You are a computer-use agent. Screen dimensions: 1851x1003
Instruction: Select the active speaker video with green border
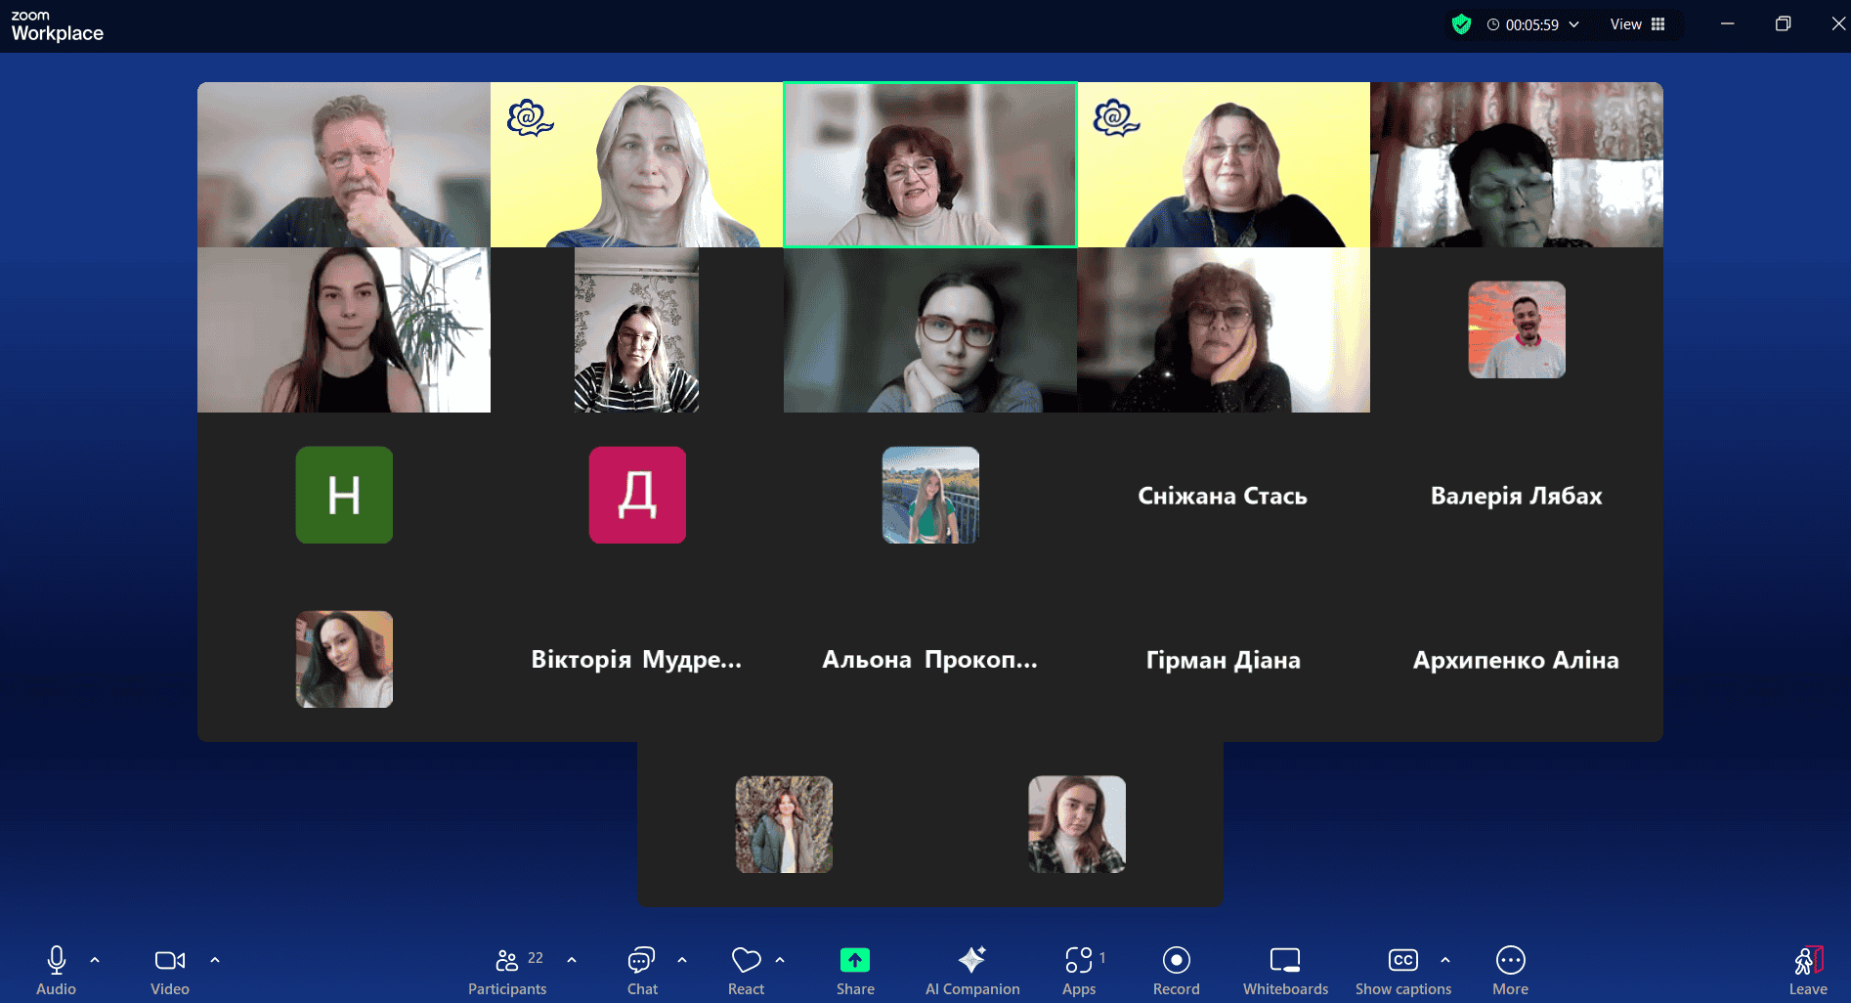(x=930, y=164)
